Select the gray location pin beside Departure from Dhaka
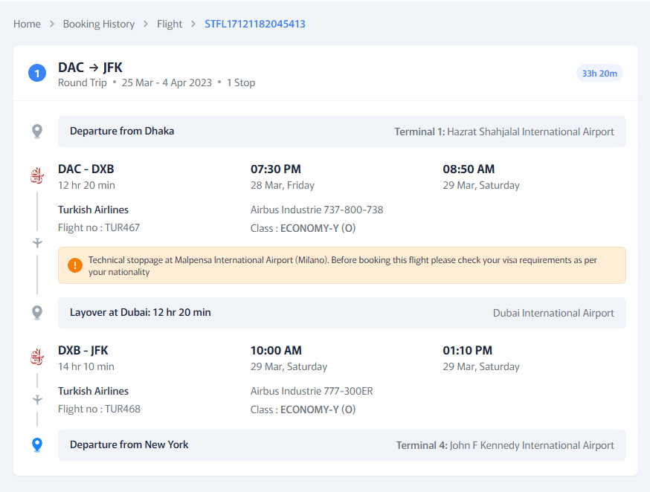650x492 pixels. pos(37,131)
